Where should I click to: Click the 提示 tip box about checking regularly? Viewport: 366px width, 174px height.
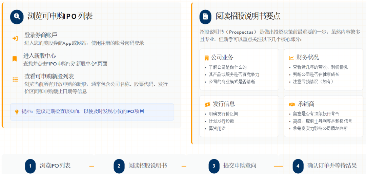pyautogui.click(x=92, y=112)
